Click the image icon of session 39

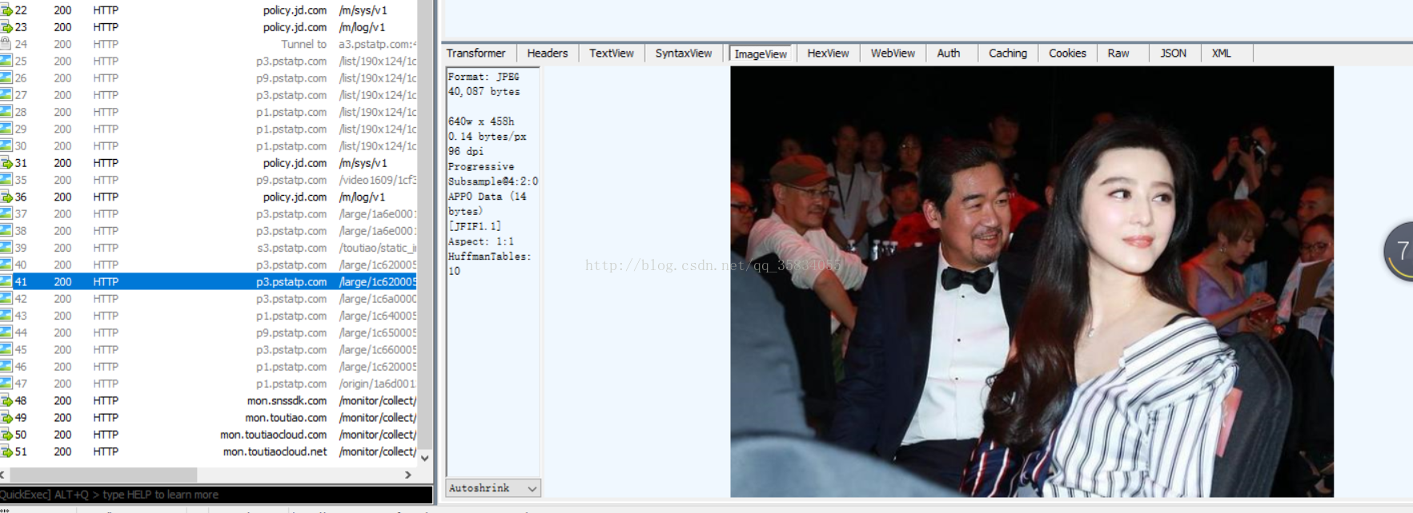tap(6, 248)
